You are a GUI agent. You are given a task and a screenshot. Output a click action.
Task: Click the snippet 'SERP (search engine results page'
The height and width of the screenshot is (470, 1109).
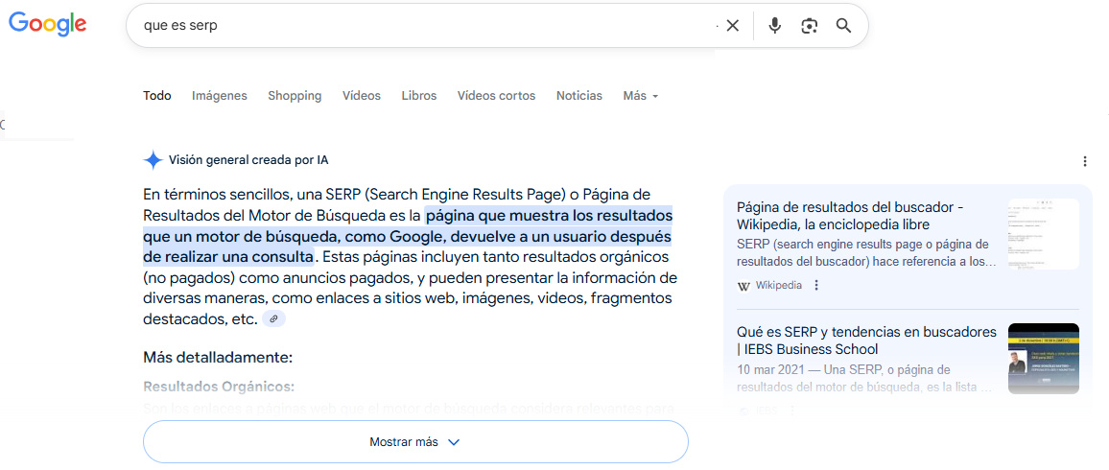point(832,245)
